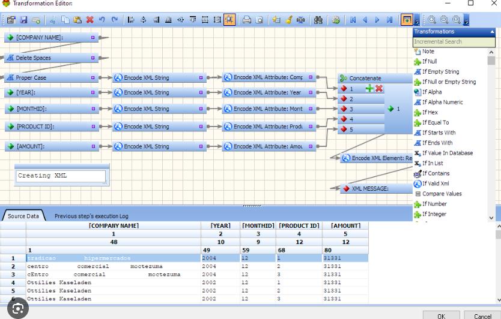Toggle the purple square on Delete Spaces node
Viewport: 501px width, 319px height.
pos(93,58)
